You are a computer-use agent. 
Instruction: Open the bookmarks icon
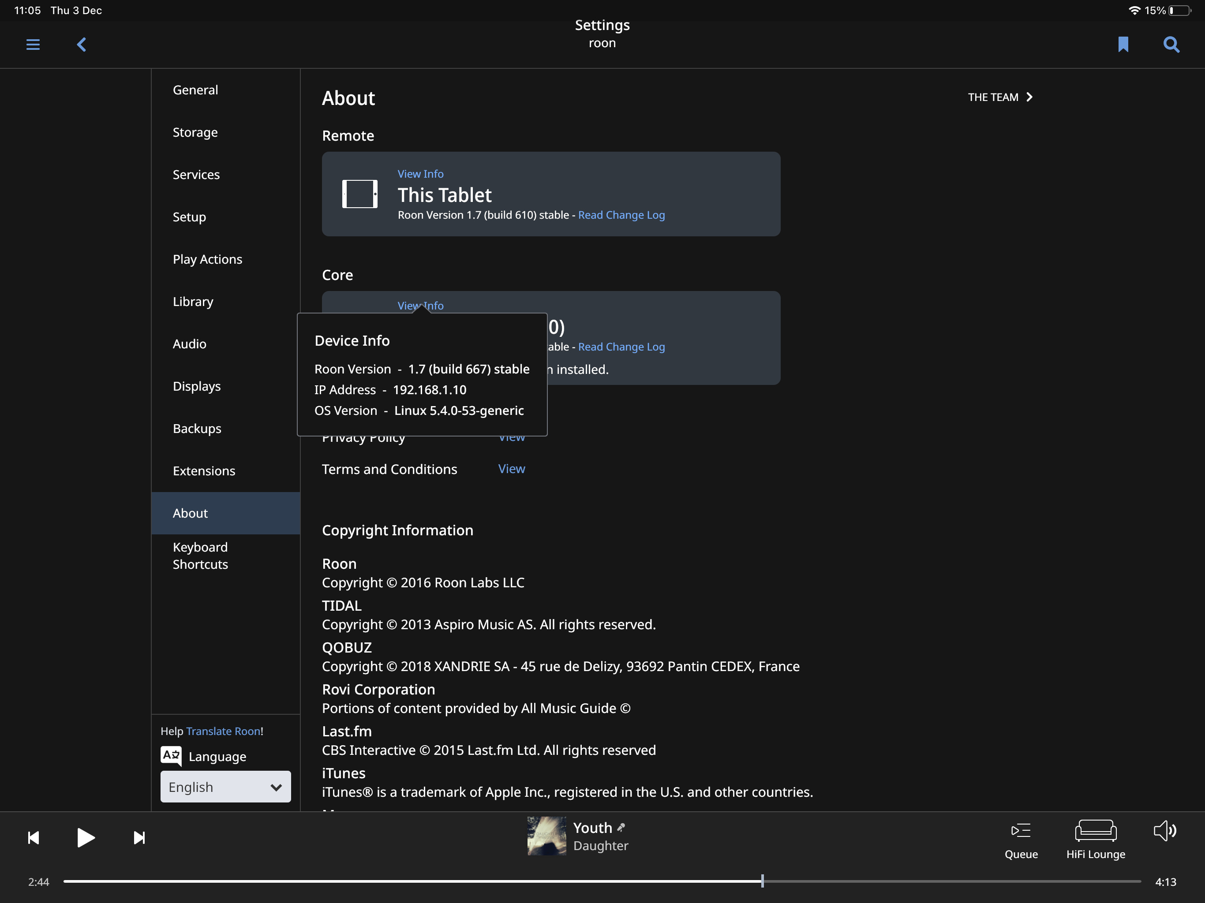[1123, 44]
